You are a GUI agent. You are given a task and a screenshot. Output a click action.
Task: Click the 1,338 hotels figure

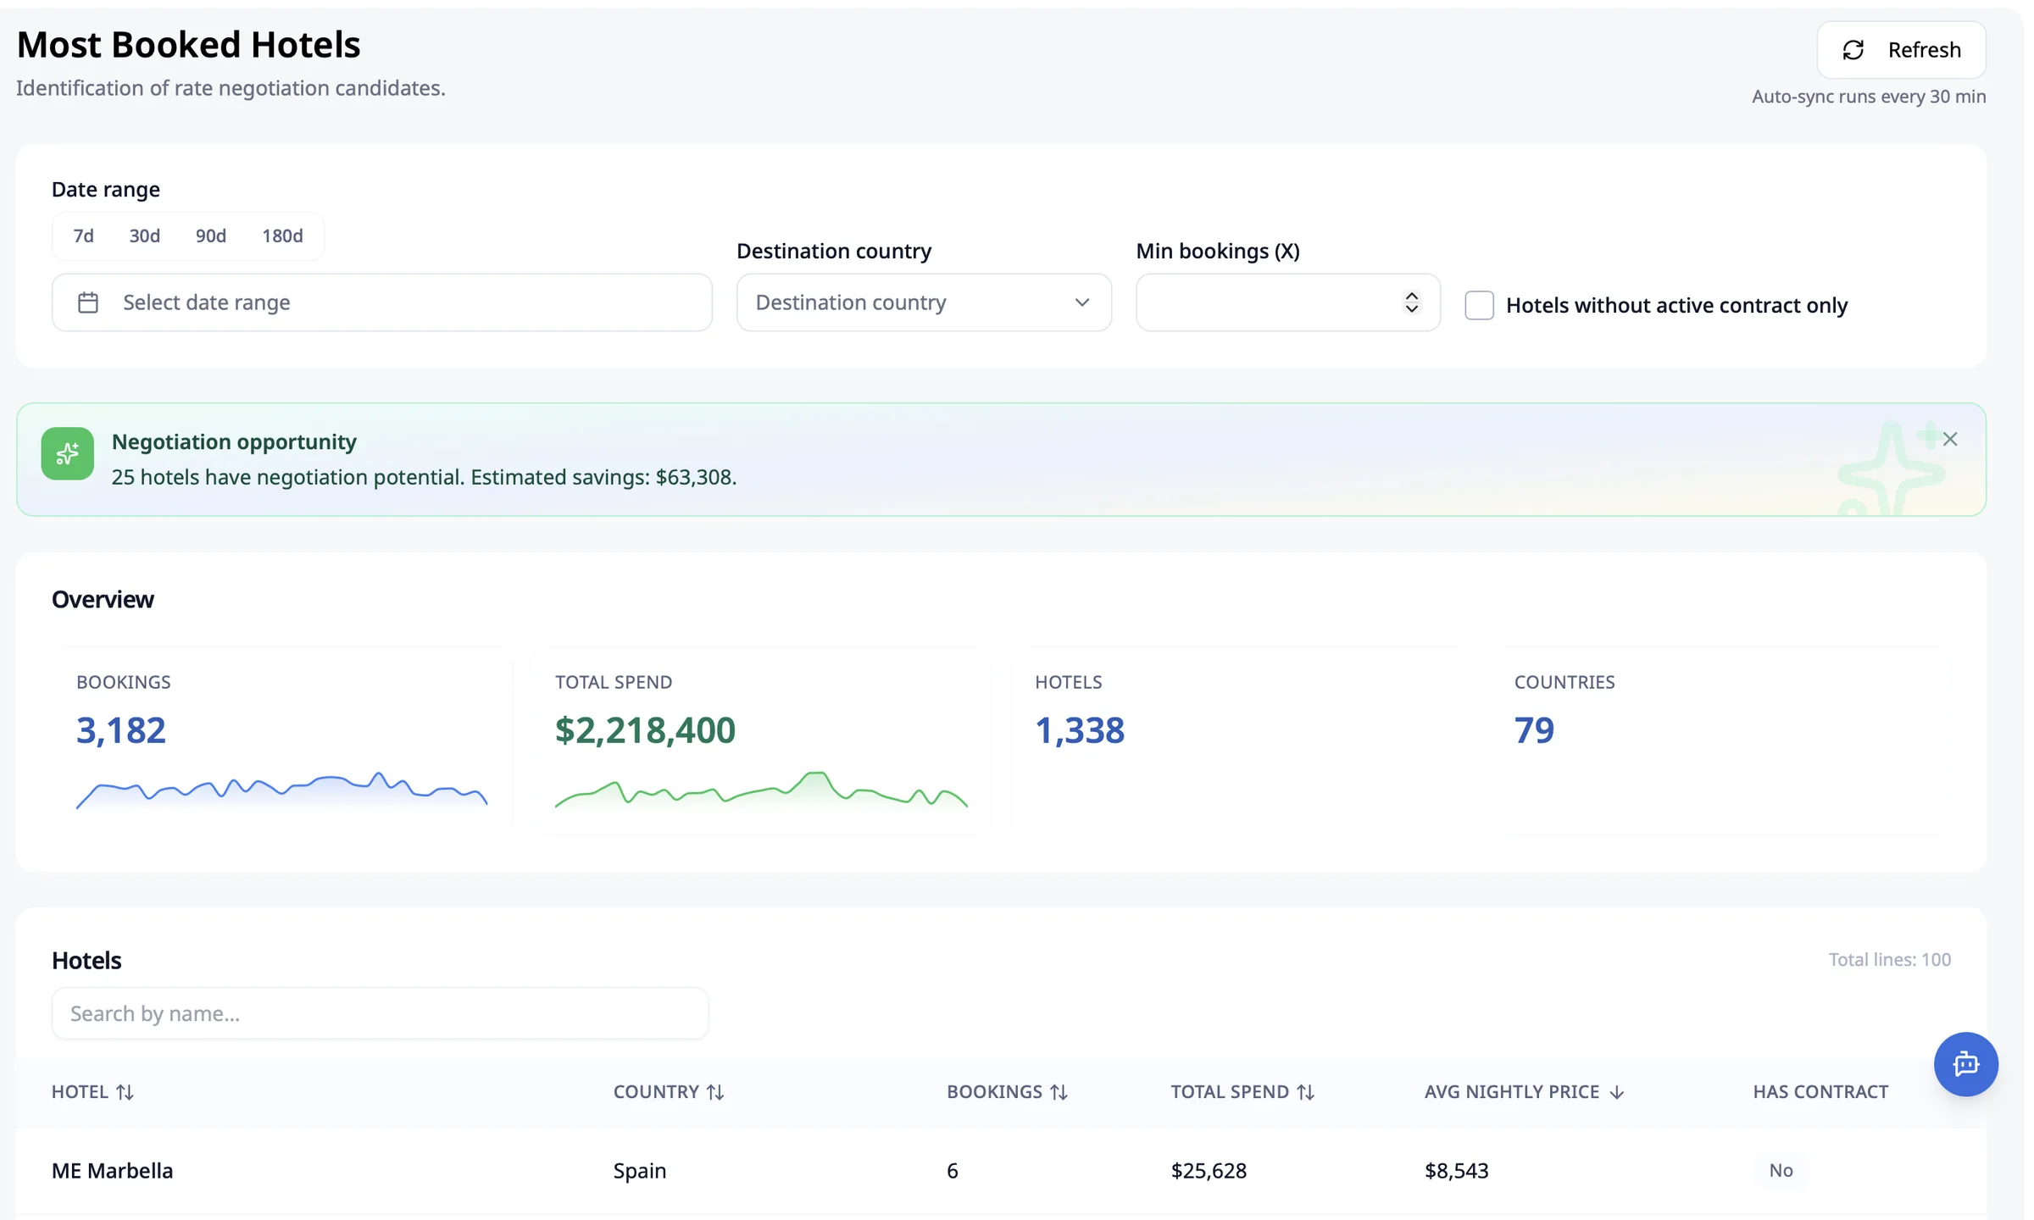[1080, 730]
